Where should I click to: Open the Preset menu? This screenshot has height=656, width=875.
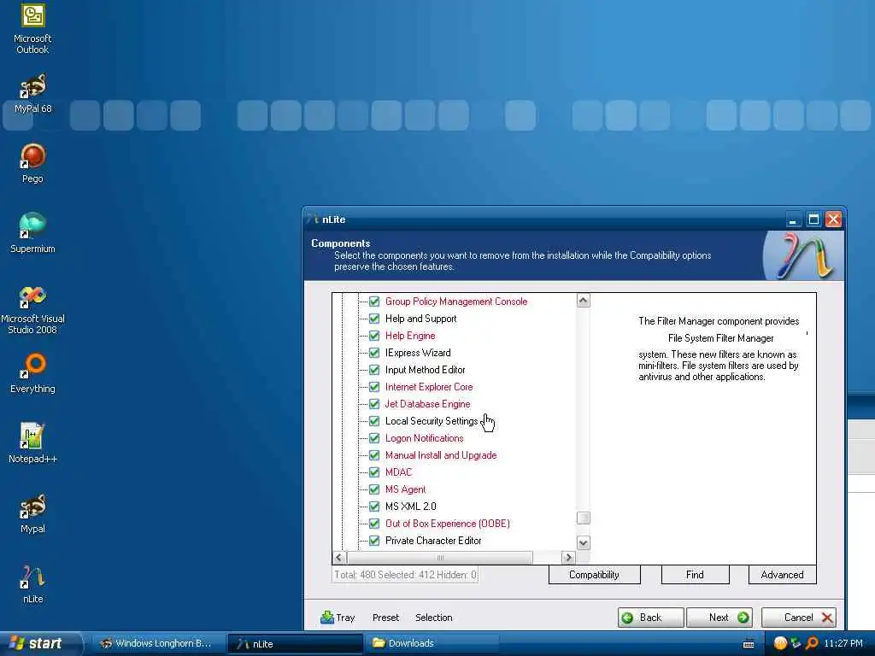pos(385,618)
